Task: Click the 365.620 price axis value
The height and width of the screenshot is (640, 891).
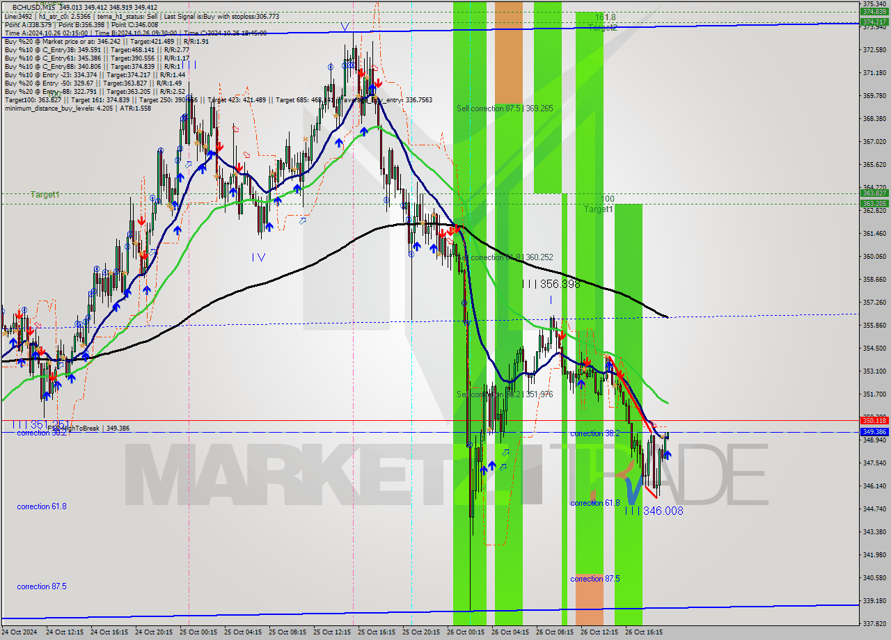Action: click(874, 164)
